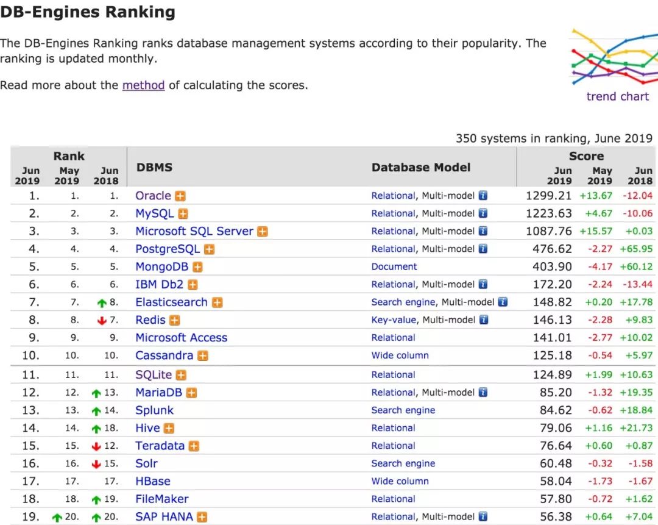Click the plus icon next to SAP HANA
Screen dimensions: 658x525
point(202,517)
